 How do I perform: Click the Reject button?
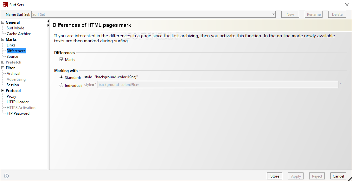point(317,176)
